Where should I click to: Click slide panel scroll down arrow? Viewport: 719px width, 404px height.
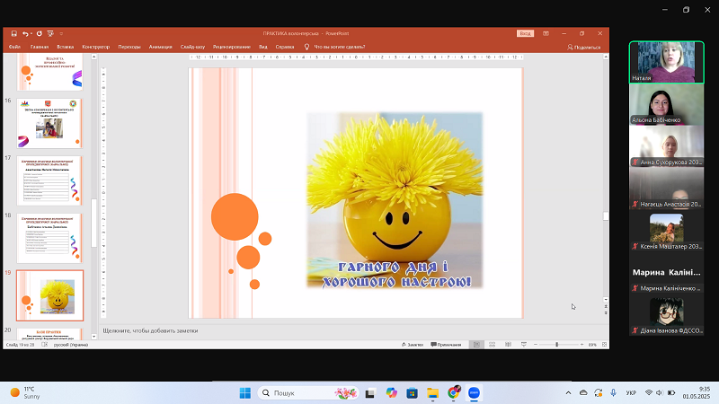coord(94,337)
